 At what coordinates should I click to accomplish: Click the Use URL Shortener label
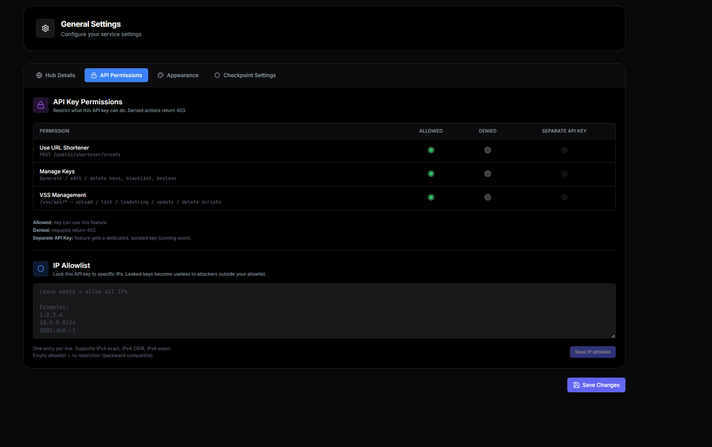[x=64, y=148]
